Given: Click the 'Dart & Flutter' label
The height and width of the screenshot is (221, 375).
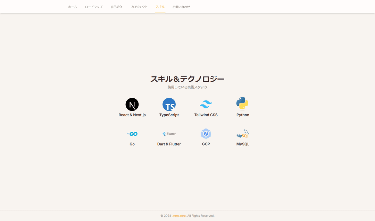Looking at the screenshot, I should click(169, 144).
